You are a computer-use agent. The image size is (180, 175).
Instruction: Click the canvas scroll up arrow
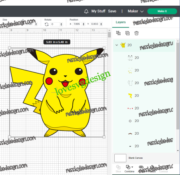click(109, 30)
